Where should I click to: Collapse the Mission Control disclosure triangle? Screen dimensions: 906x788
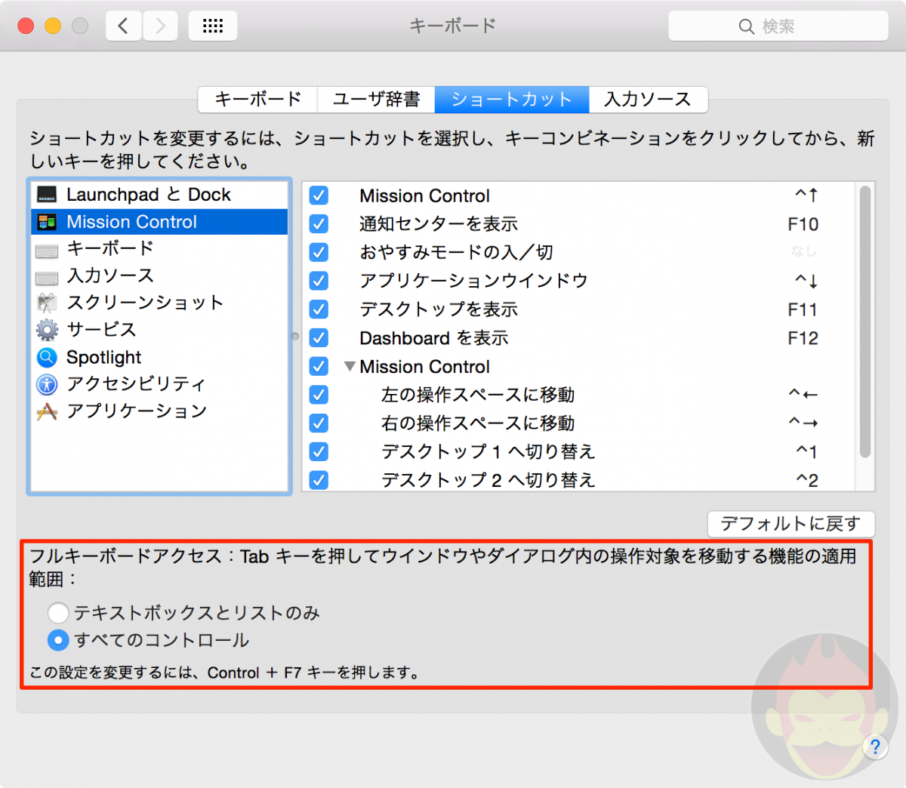[x=350, y=366]
